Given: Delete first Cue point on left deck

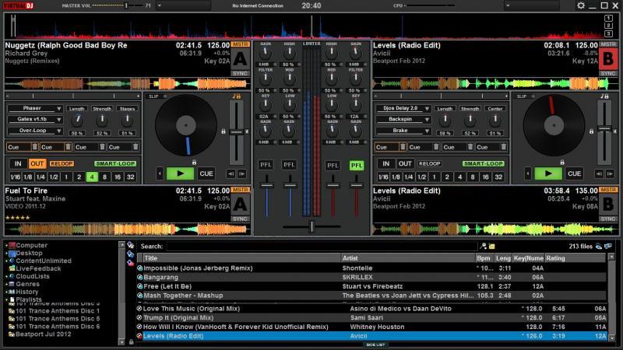Looking at the screenshot, I should pyautogui.click(x=34, y=147).
